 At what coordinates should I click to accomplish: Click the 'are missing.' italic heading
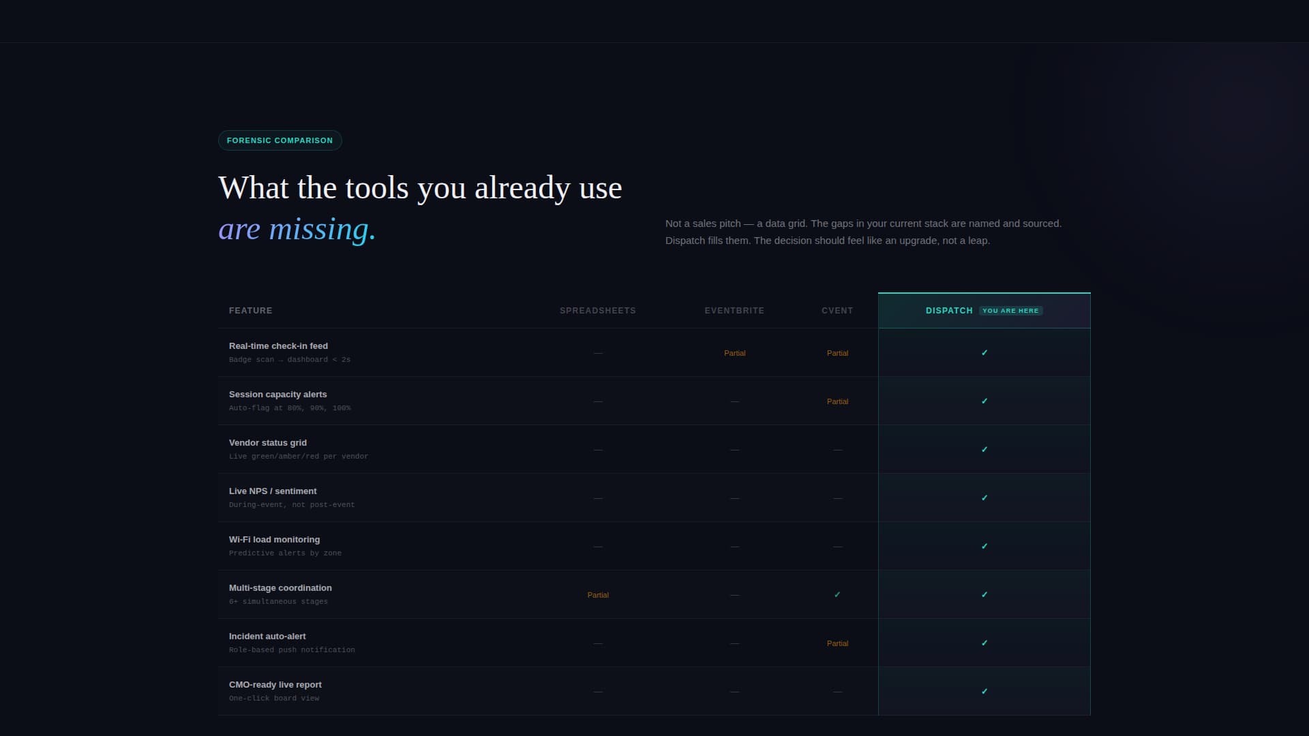[x=297, y=230]
